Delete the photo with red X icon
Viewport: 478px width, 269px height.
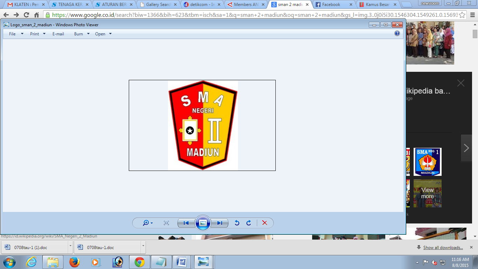coord(265,223)
